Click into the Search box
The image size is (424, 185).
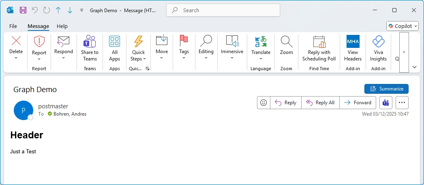(x=223, y=10)
